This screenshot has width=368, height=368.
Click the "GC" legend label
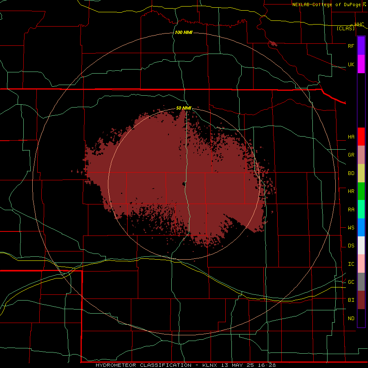351,282
